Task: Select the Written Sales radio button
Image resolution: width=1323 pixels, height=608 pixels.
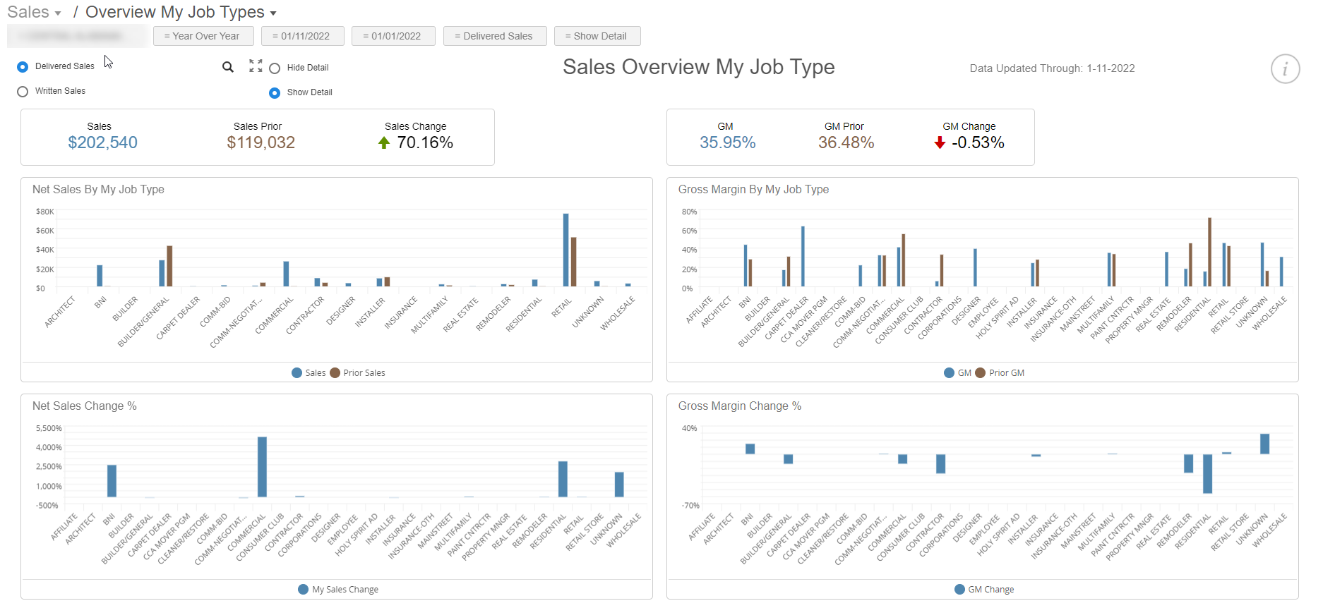Action: (x=23, y=92)
